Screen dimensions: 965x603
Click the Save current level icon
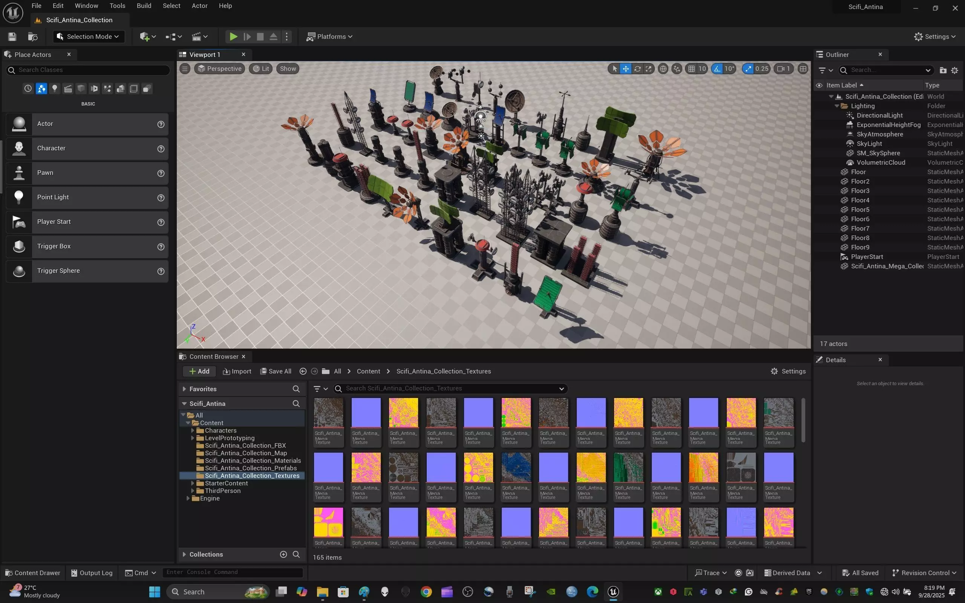point(12,37)
